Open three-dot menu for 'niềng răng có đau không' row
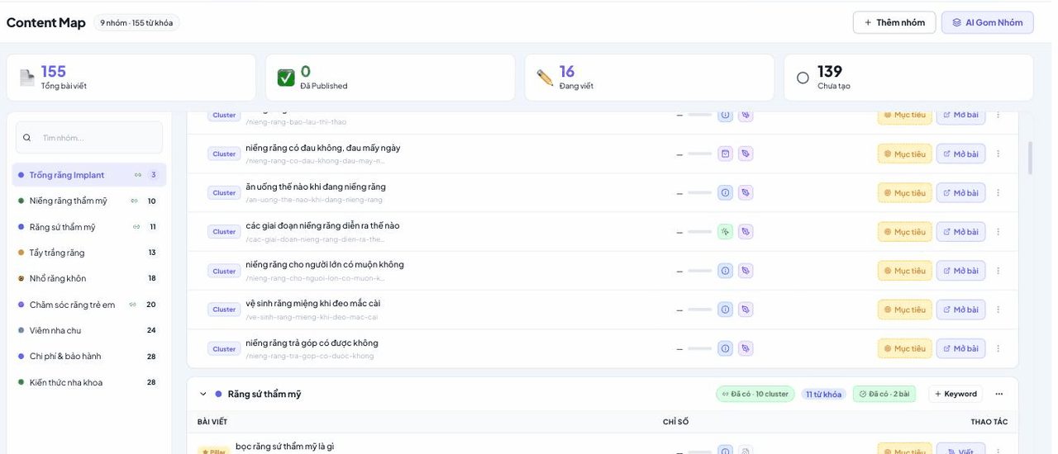The image size is (1058, 454). (998, 154)
